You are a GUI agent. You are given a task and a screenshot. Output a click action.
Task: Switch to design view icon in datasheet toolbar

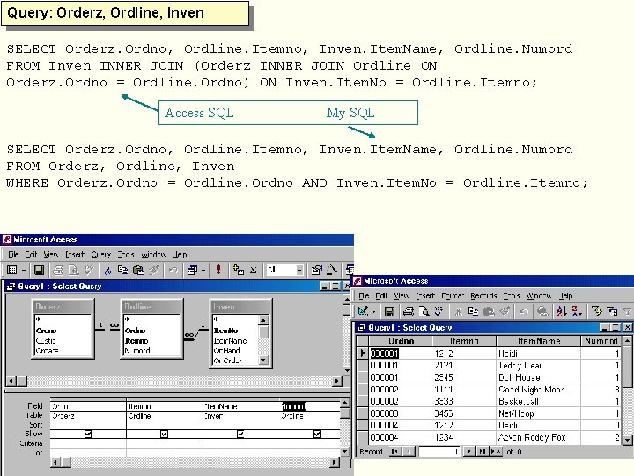(x=363, y=311)
